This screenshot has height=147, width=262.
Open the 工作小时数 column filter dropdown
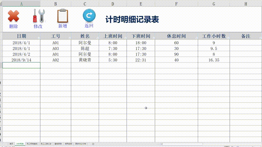228,38
